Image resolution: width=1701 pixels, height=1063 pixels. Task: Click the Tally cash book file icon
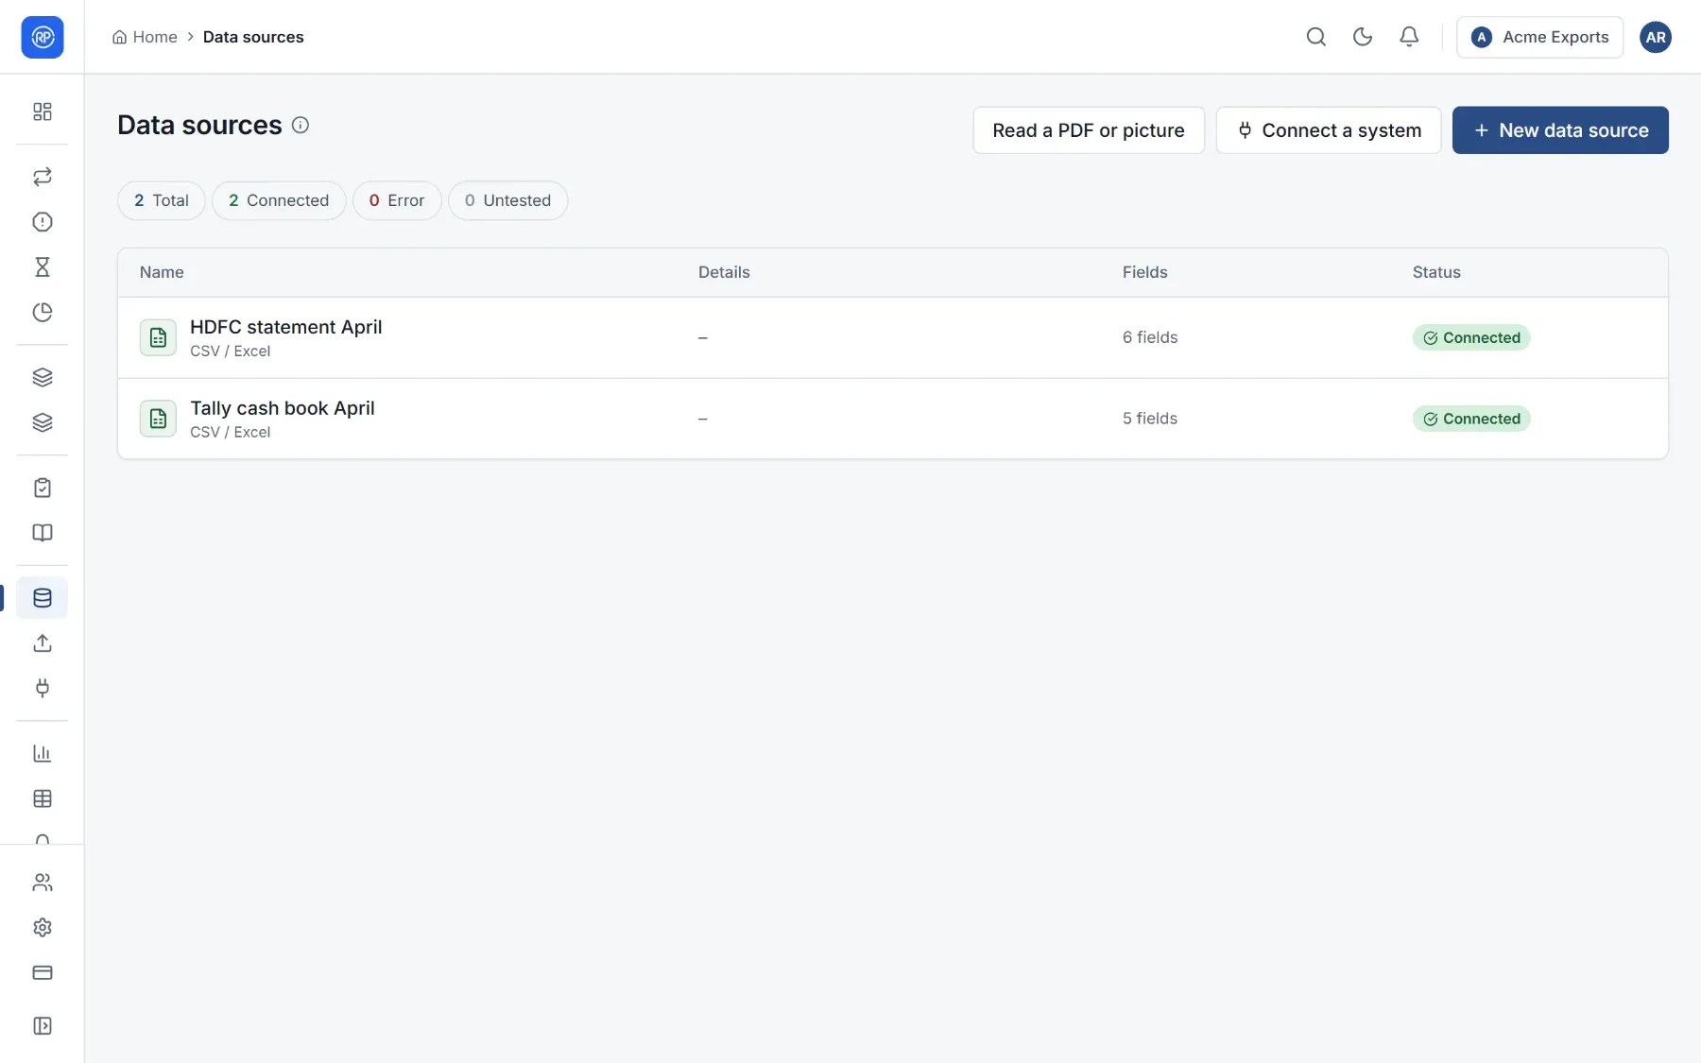pos(158,419)
